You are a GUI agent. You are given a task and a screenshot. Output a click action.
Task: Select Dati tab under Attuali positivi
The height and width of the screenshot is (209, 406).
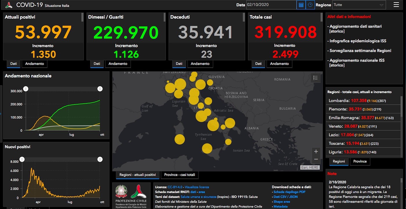pyautogui.click(x=13, y=64)
